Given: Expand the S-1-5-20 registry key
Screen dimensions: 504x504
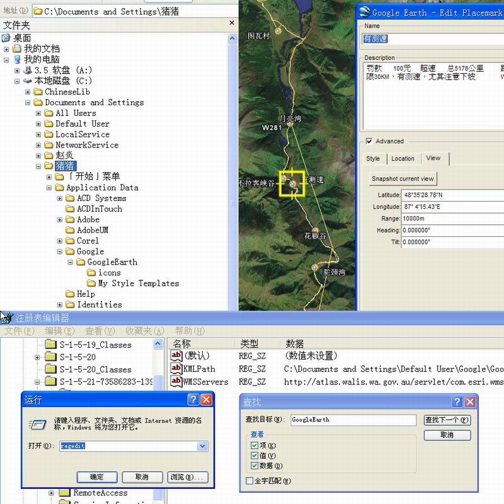Looking at the screenshot, I should coord(37,357).
